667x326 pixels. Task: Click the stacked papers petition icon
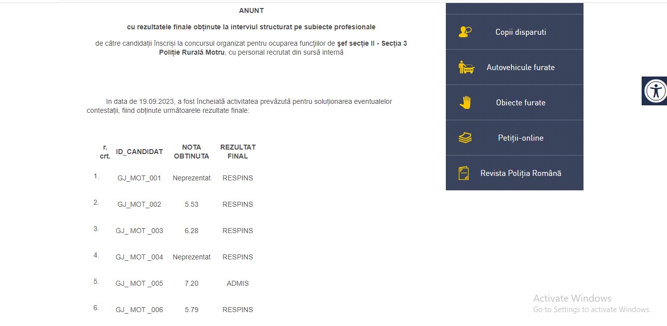click(x=465, y=138)
